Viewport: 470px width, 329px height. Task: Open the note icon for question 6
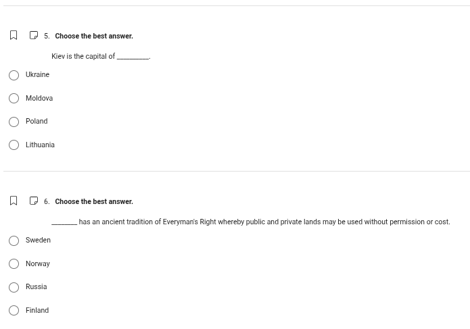pyautogui.click(x=34, y=201)
